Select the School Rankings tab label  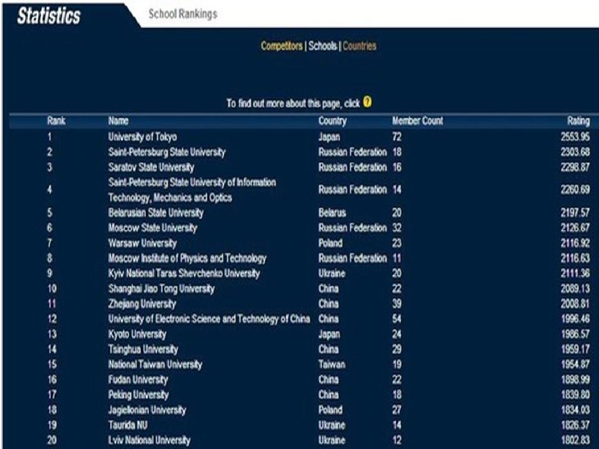tap(183, 14)
